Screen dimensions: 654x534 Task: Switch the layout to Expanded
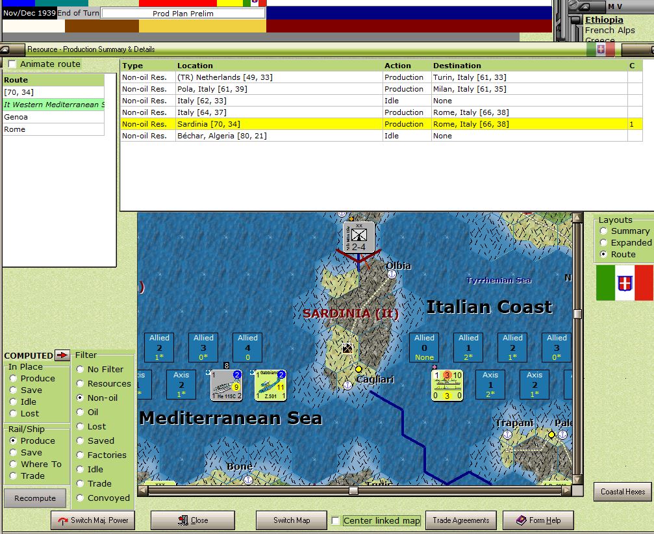pos(603,242)
